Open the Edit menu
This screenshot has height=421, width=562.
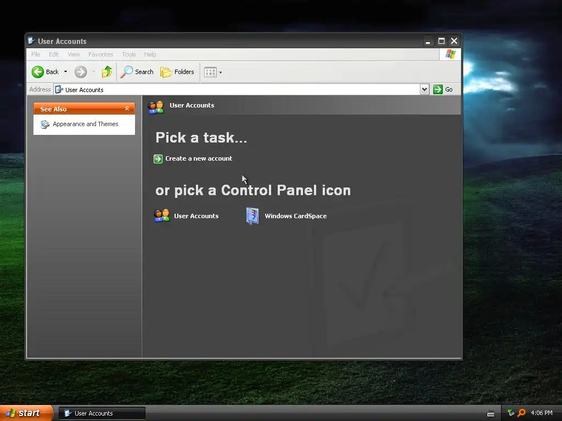54,54
